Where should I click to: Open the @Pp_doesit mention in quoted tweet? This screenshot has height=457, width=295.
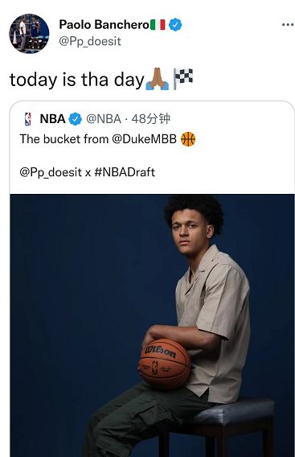(x=51, y=172)
